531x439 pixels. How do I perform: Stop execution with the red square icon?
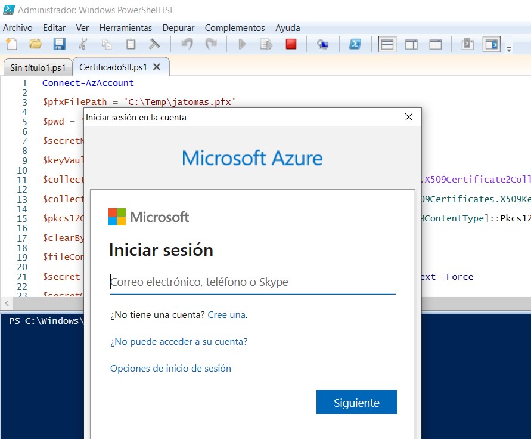coord(291,44)
